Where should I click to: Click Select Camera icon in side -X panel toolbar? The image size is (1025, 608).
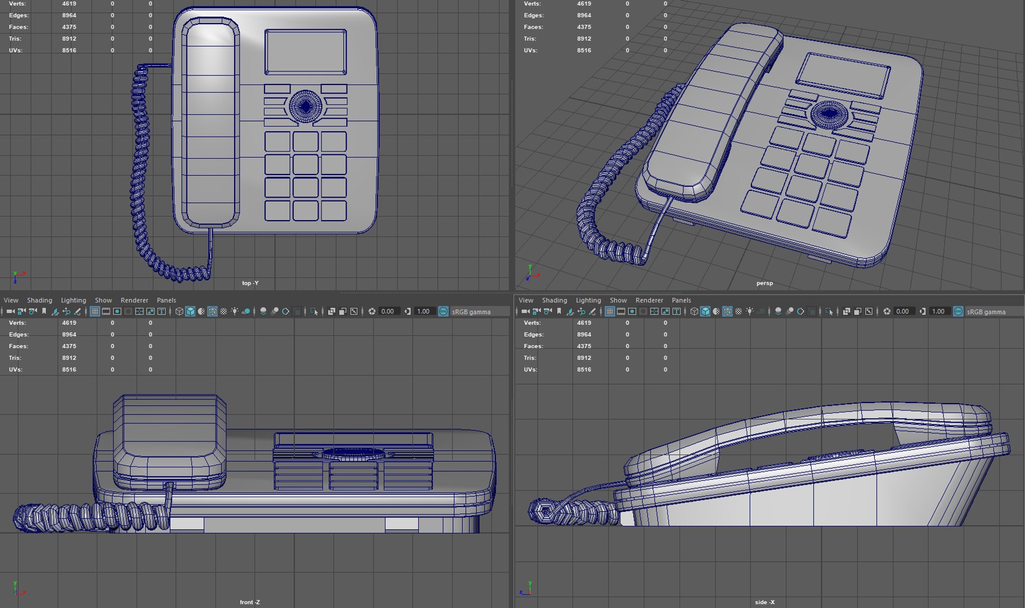[x=525, y=311]
